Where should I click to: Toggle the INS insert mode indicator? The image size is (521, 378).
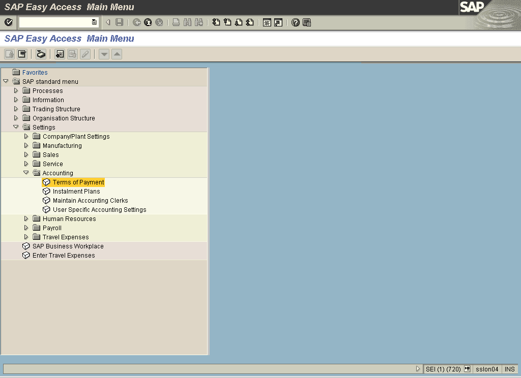pos(509,369)
